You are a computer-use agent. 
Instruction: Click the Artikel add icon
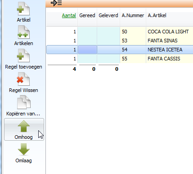tap(23, 9)
